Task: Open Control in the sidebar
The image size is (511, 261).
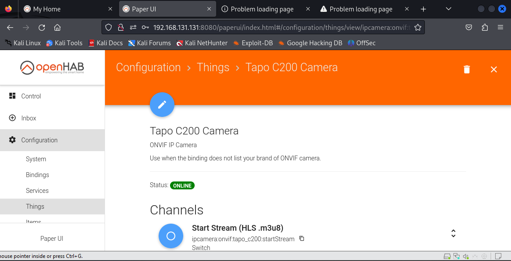Action: pos(31,96)
